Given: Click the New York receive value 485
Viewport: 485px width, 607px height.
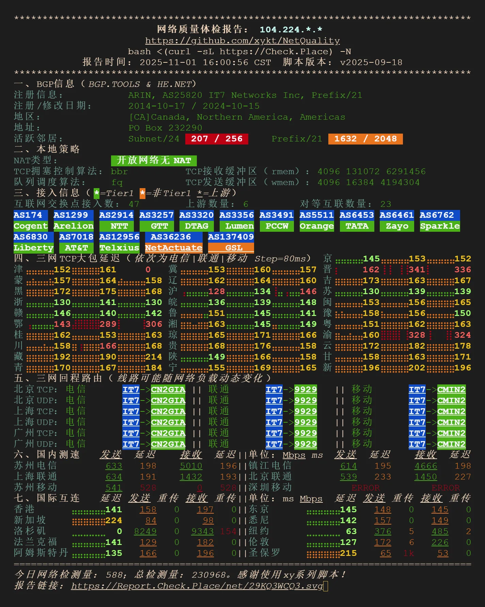Looking at the screenshot, I should point(440,531).
